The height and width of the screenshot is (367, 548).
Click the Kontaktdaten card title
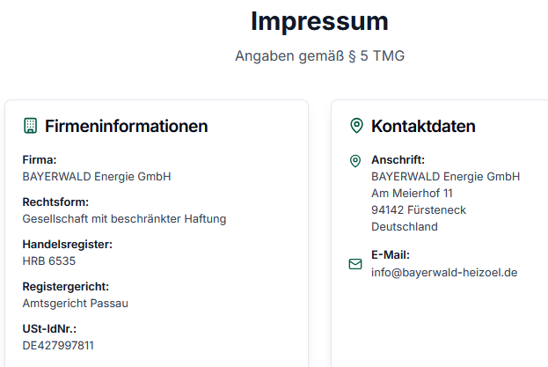tap(423, 126)
